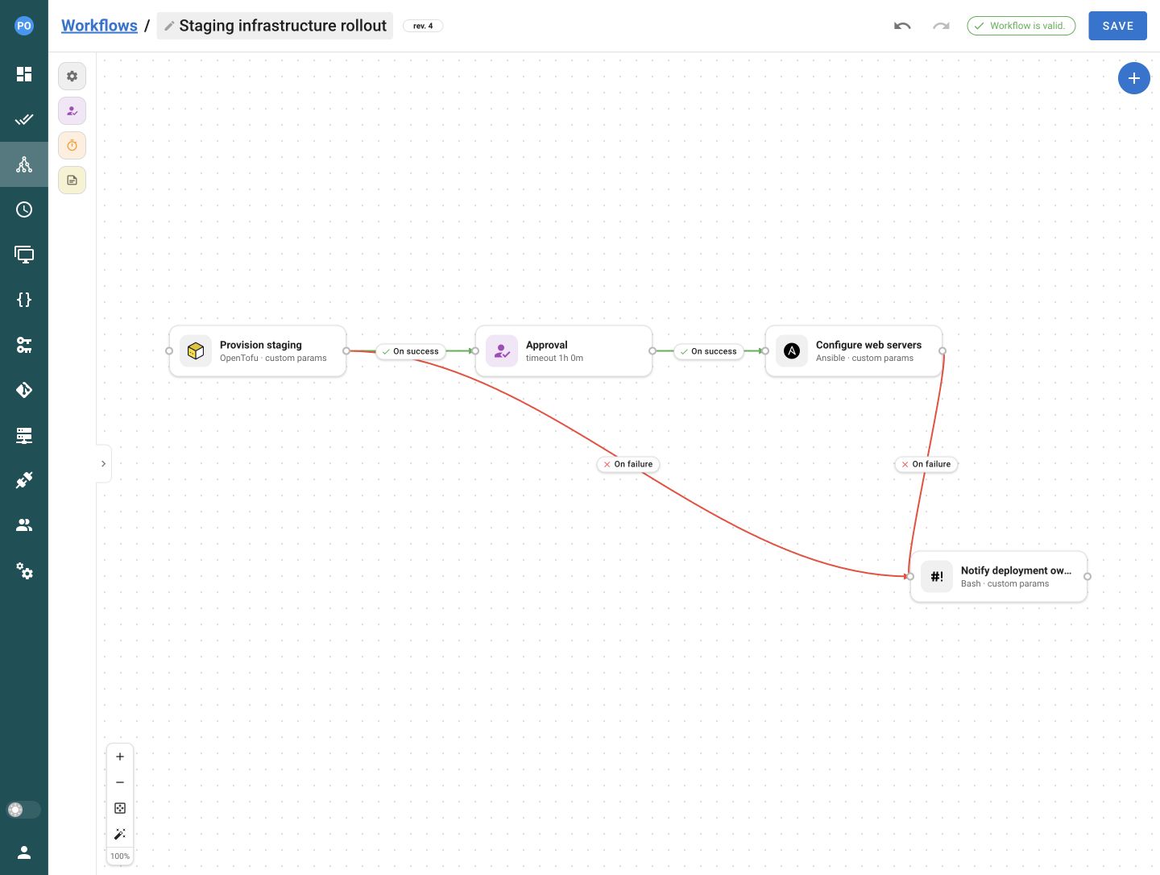Undo the last canvas change
This screenshot has height=875, width=1160.
pos(902,26)
